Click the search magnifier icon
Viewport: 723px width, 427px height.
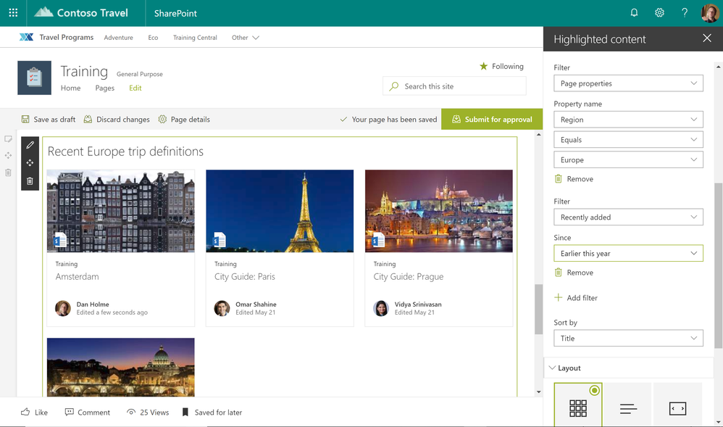394,86
